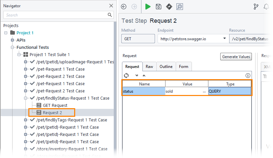Run the test step with green play button
The image size is (273, 158).
click(148, 7)
